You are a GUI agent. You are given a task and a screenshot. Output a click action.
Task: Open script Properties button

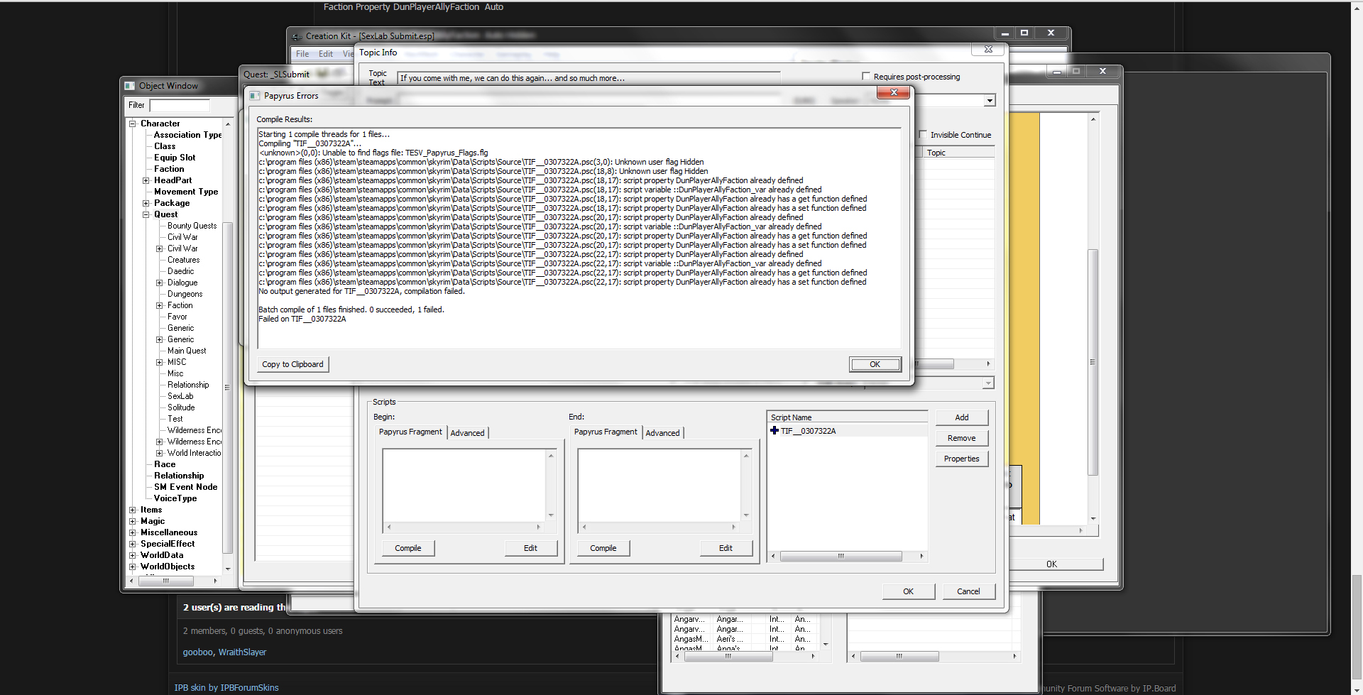[962, 459]
